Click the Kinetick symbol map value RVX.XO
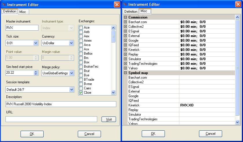The width and height of the screenshot is (243, 142). [187, 105]
